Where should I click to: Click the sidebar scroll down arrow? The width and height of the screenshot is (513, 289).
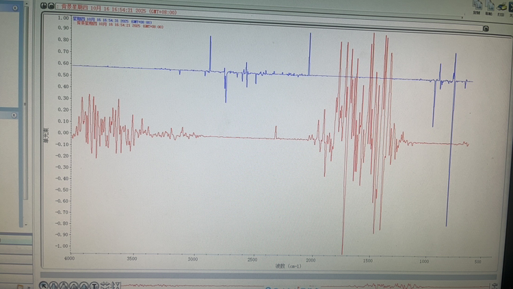tap(26, 225)
